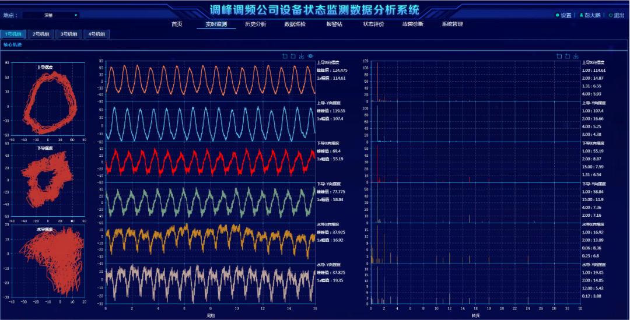630x320 pixels.
Task: Open the 数据巡检 menu item
Action: [295, 24]
